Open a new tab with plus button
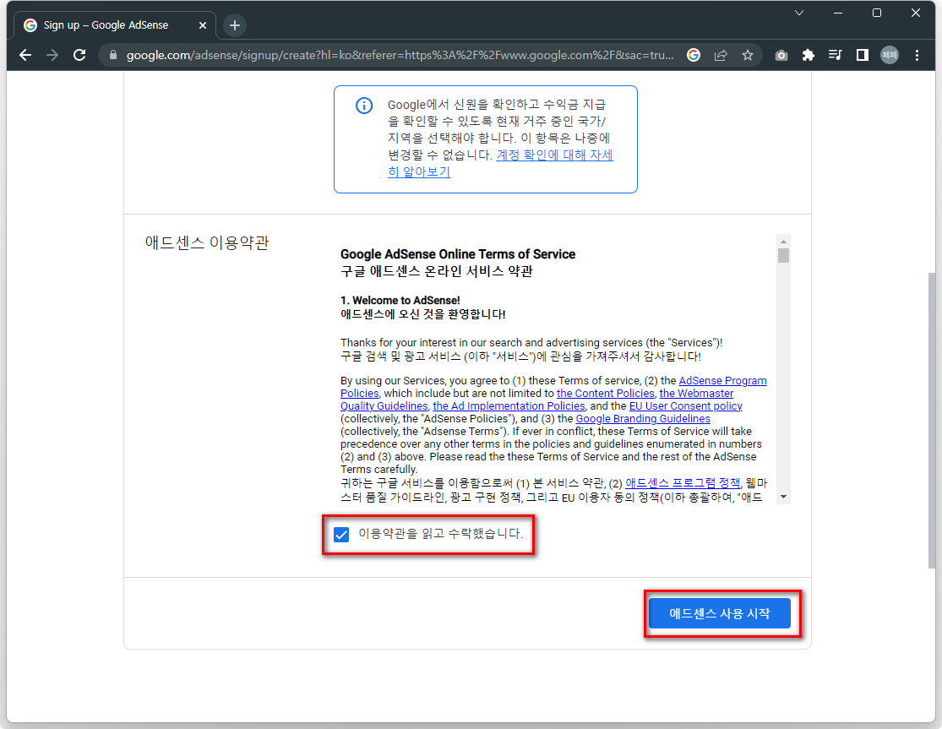Image resolution: width=942 pixels, height=729 pixels. 235,25
